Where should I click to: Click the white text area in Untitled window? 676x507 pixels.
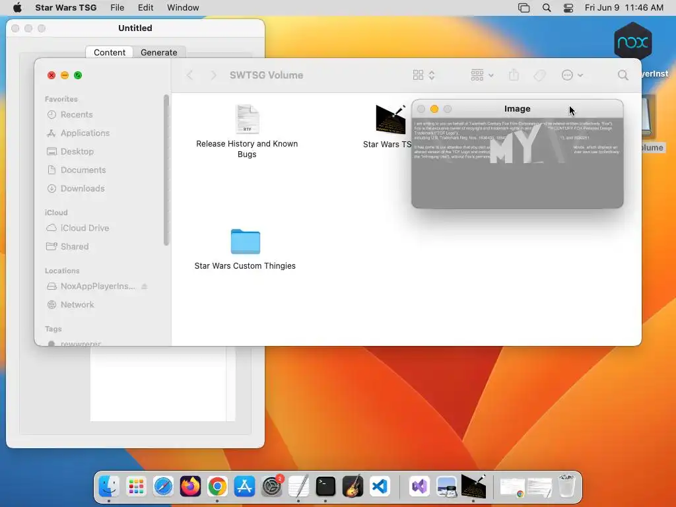point(158,384)
